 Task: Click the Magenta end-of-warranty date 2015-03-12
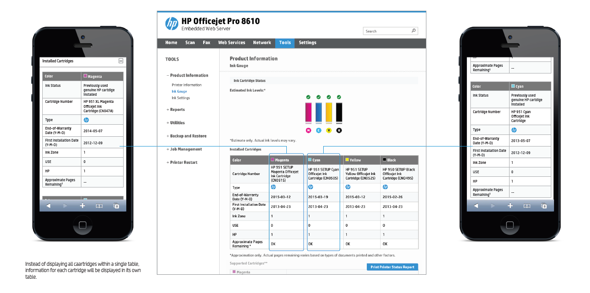(280, 197)
